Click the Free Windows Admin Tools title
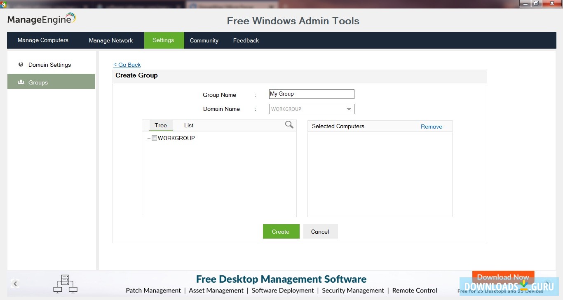563x300 pixels. click(x=293, y=21)
